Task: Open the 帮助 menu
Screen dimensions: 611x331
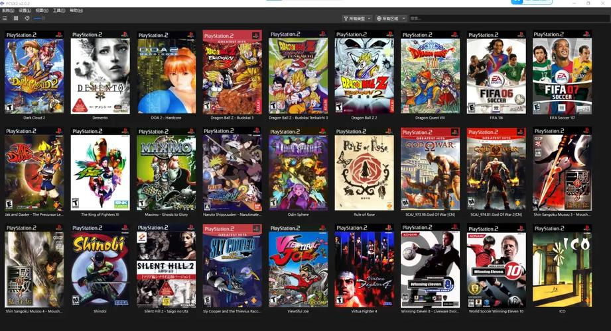Action: (x=76, y=11)
